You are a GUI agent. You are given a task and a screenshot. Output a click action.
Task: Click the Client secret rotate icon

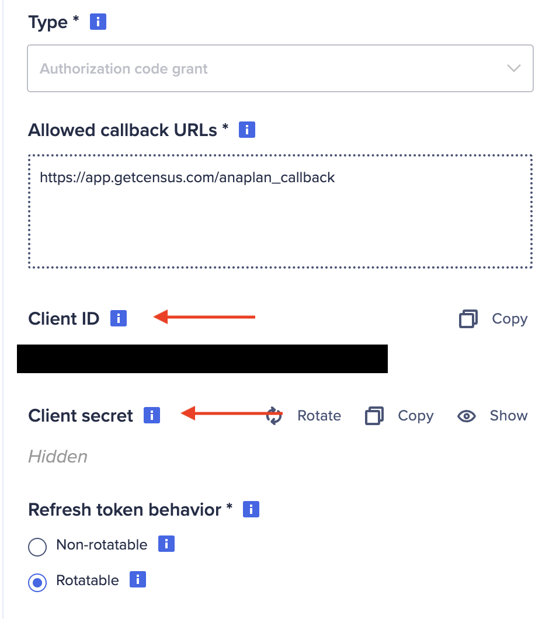coord(274,416)
